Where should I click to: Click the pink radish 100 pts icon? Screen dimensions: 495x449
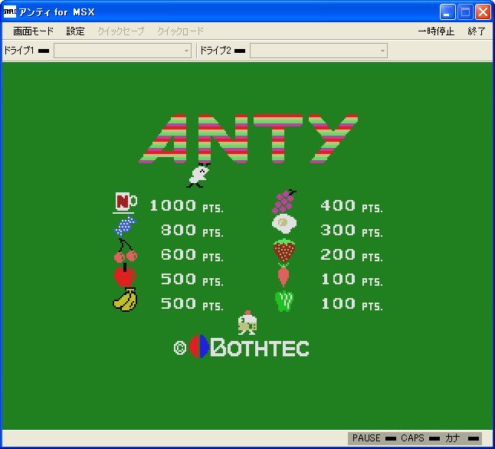click(284, 275)
